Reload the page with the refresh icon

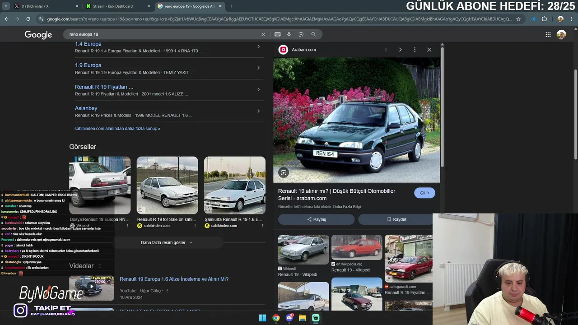point(28,19)
